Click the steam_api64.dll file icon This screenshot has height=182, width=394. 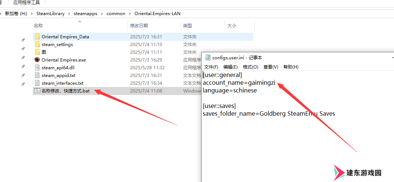(x=37, y=67)
